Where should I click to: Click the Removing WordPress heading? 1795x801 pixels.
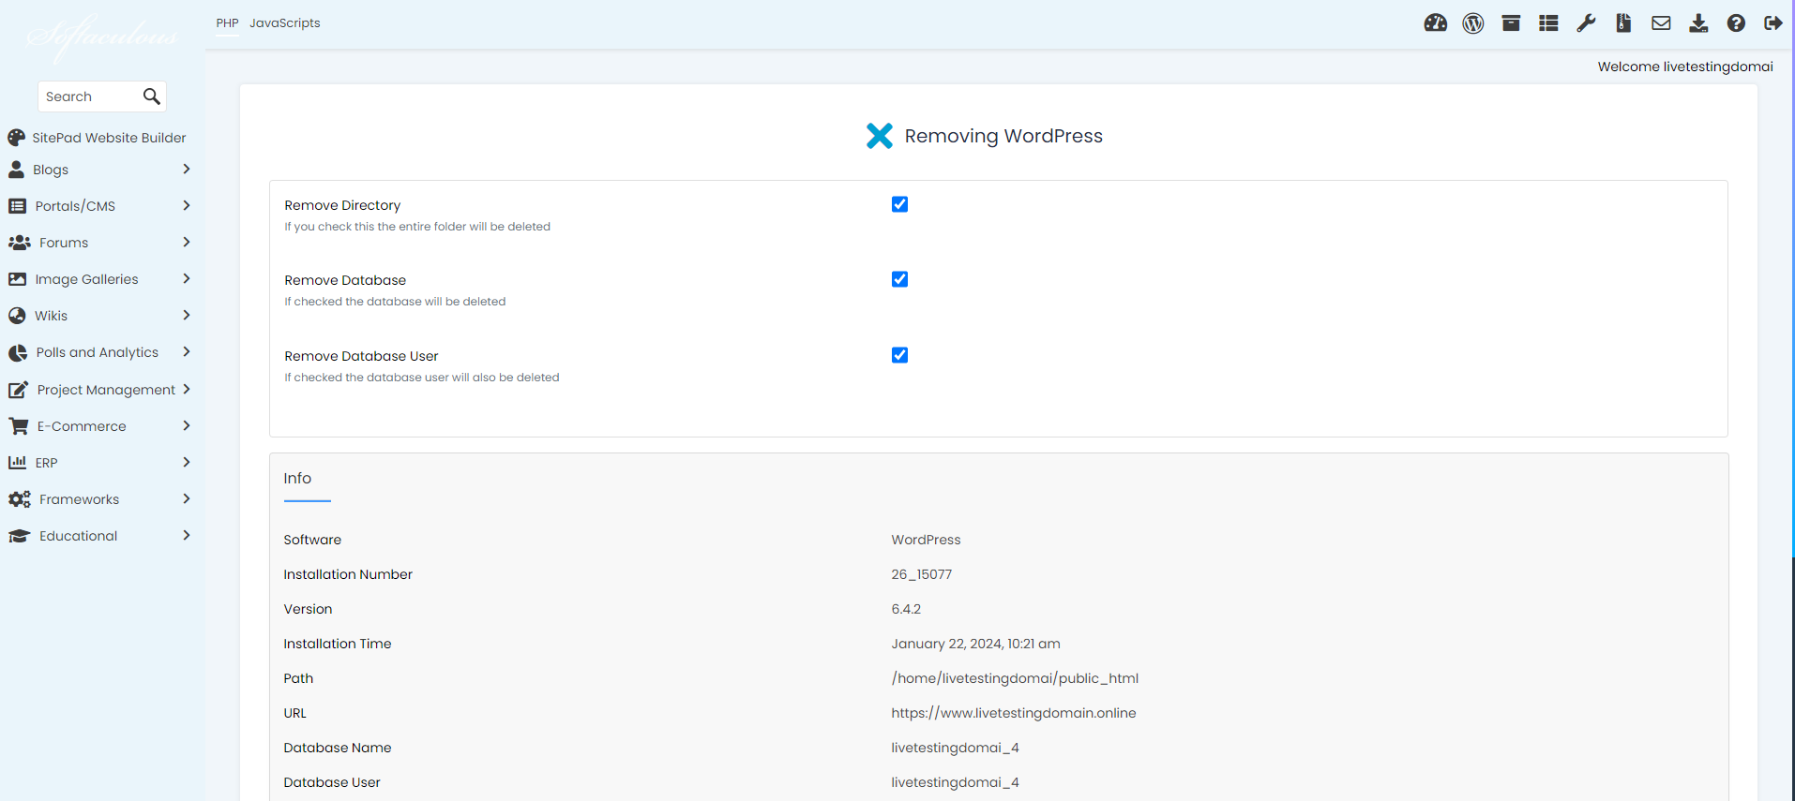(x=1003, y=136)
